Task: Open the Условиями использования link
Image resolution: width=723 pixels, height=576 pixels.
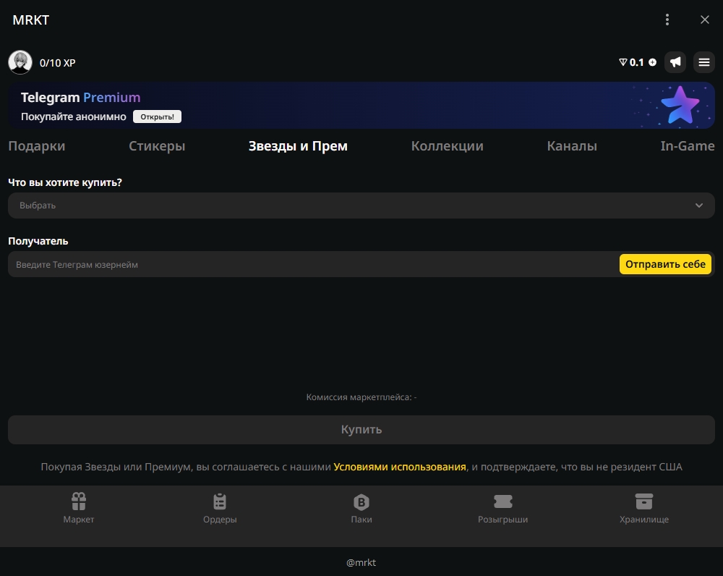Action: (x=400, y=467)
